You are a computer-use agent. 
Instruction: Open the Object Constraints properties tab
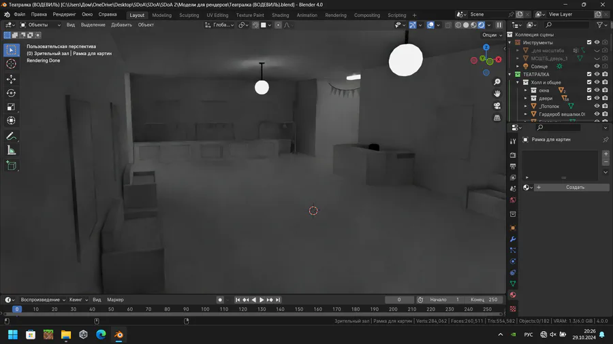click(513, 272)
